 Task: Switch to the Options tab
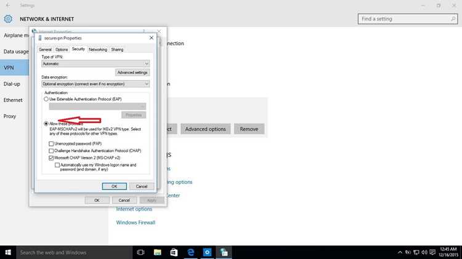tap(62, 49)
